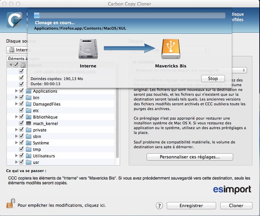
Task: Click the orange Mavericks Bis USB drive icon
Action: 171,49
